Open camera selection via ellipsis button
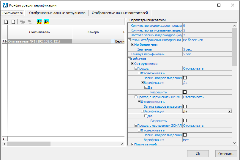 tap(113, 41)
